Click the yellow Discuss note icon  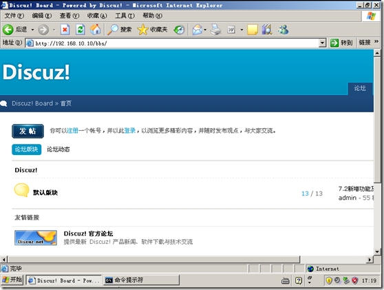[253, 30]
